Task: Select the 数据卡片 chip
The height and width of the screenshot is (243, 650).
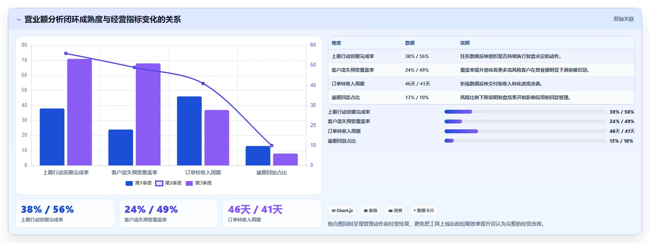Action: 424,210
